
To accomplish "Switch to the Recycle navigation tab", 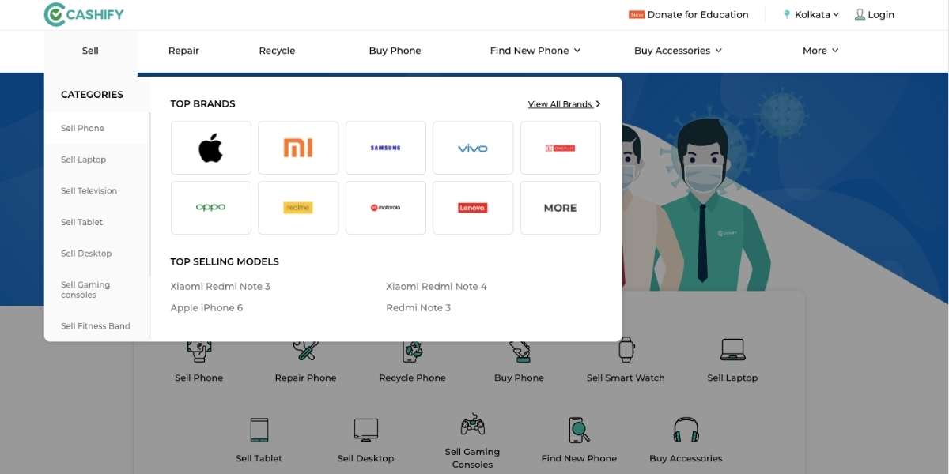I will [x=277, y=50].
